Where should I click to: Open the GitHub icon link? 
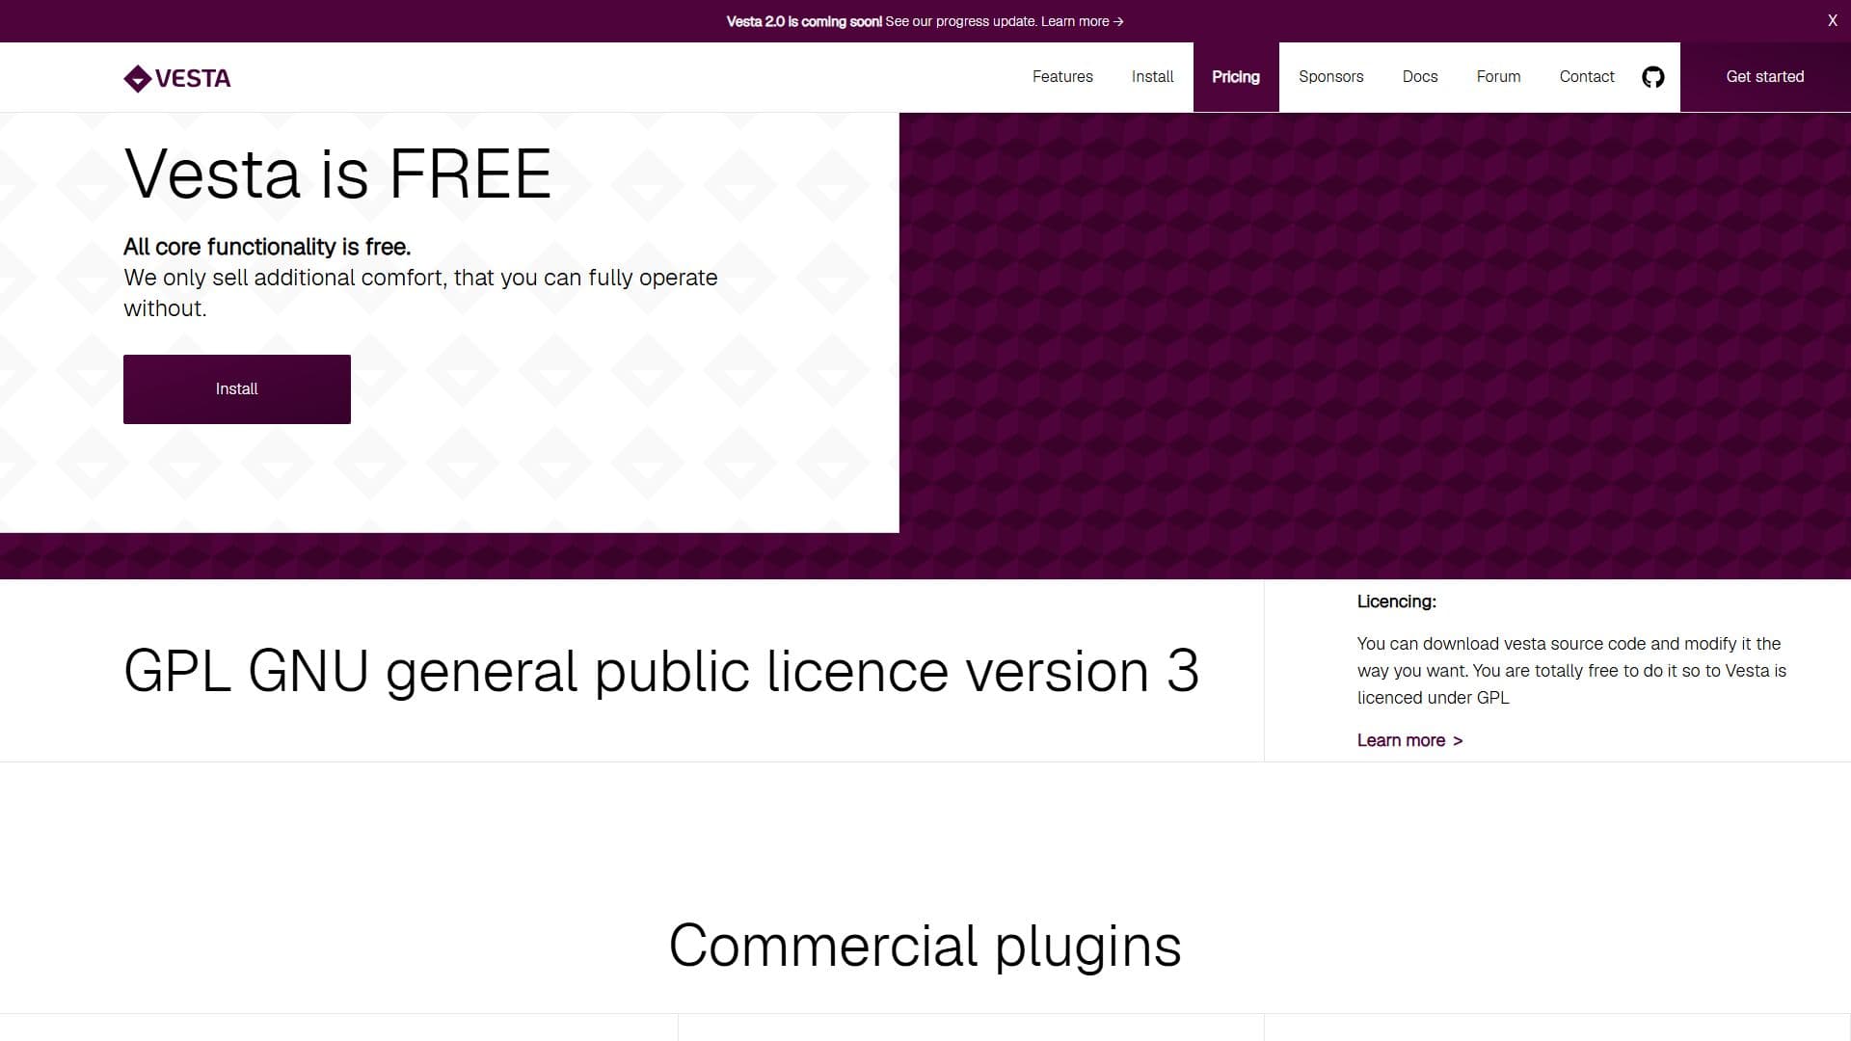tap(1652, 77)
